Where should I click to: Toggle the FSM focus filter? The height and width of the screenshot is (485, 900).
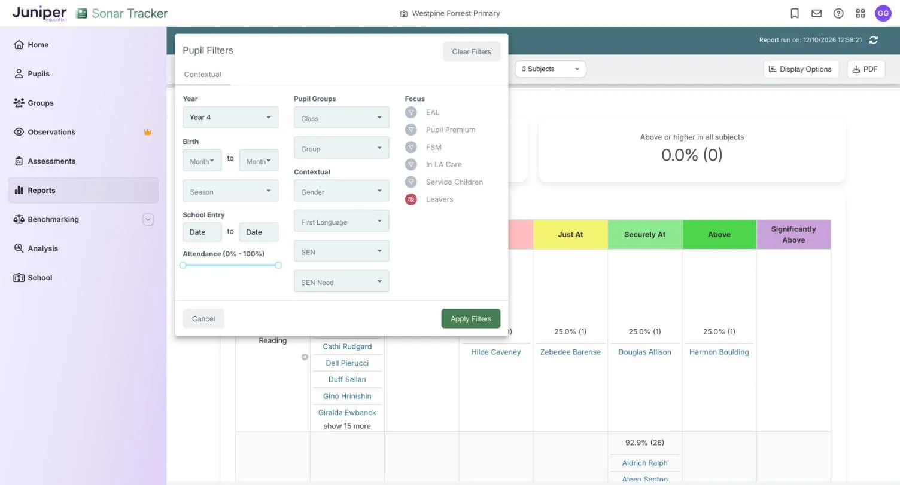(411, 147)
